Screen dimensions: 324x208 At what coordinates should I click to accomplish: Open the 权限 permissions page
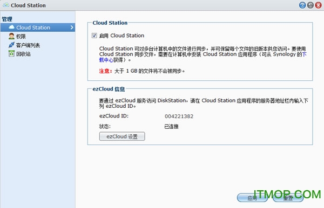[21, 37]
